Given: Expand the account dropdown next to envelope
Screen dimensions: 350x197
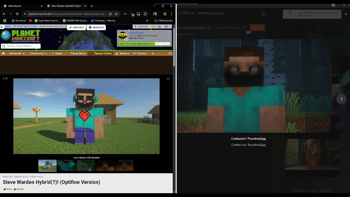Looking at the screenshot, I should [x=167, y=27].
